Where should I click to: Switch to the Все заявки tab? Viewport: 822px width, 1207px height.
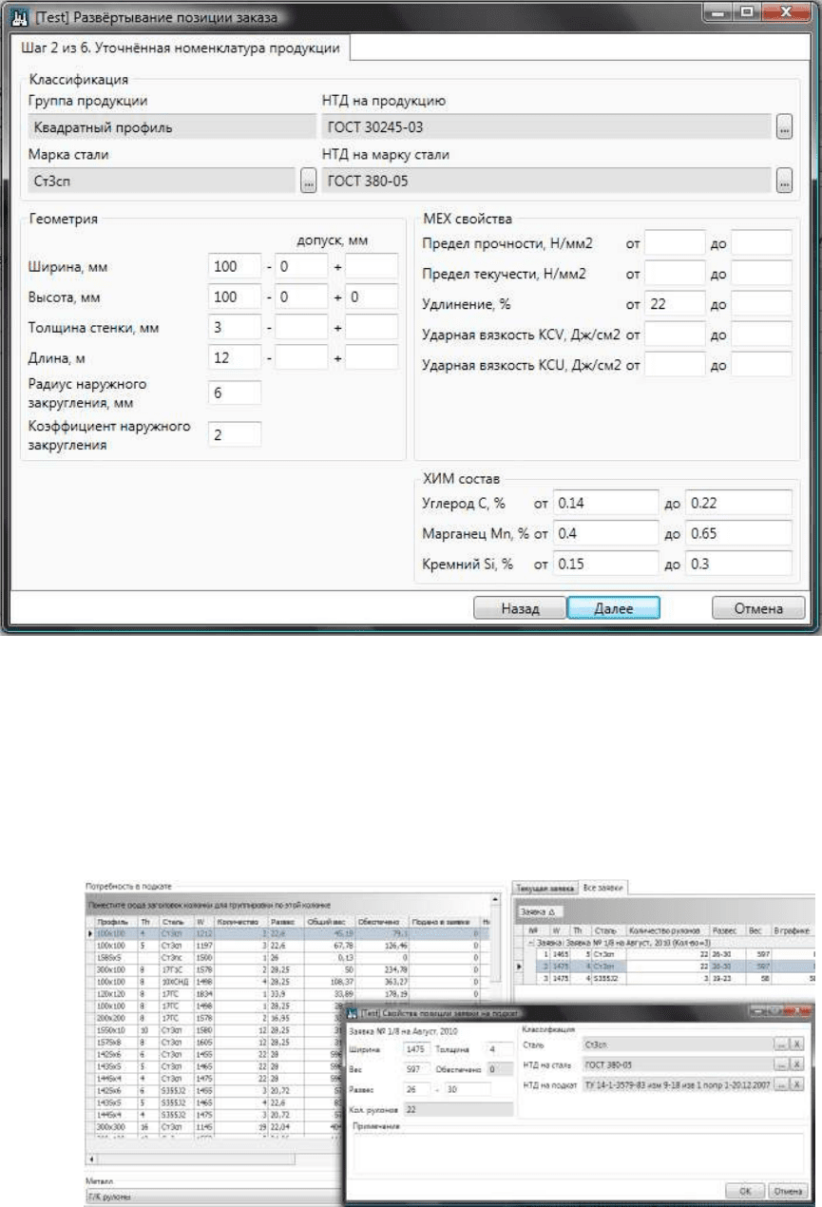pyautogui.click(x=605, y=887)
